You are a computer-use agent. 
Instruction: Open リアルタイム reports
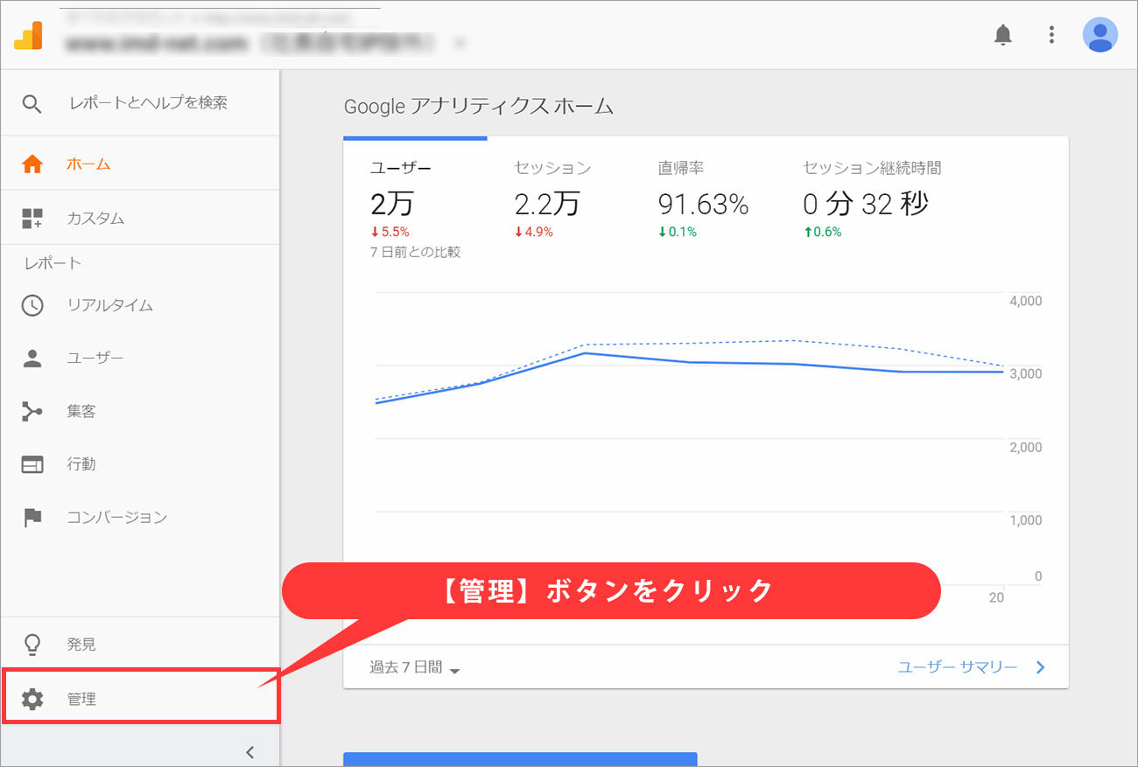tap(140, 305)
